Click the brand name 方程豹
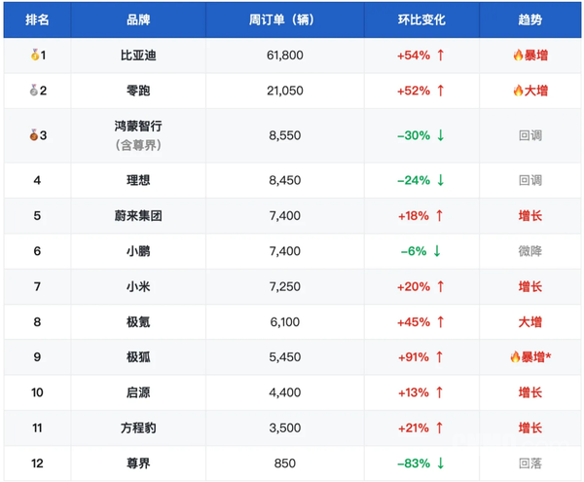This screenshot has width=584, height=482. click(138, 427)
